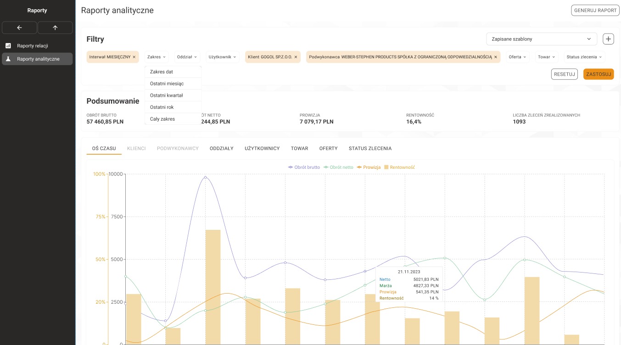Expand the Status zlecenia filter
Screen dimensions: 621x345
pyautogui.click(x=584, y=57)
